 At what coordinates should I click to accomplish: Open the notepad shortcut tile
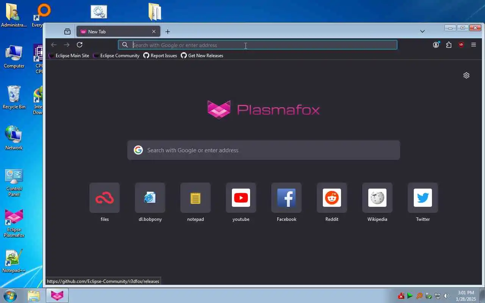pos(196,198)
